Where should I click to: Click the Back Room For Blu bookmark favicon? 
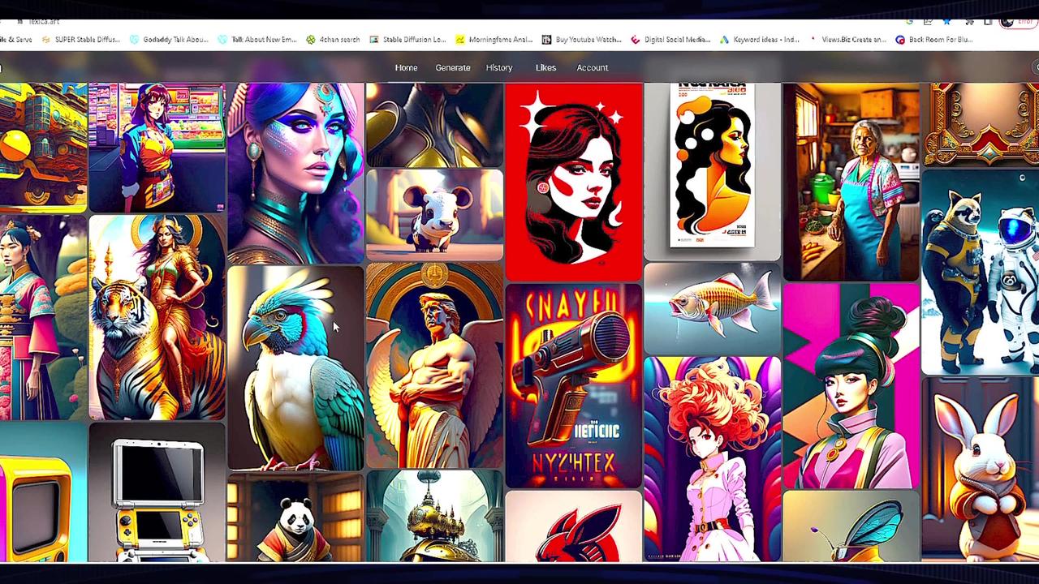899,39
